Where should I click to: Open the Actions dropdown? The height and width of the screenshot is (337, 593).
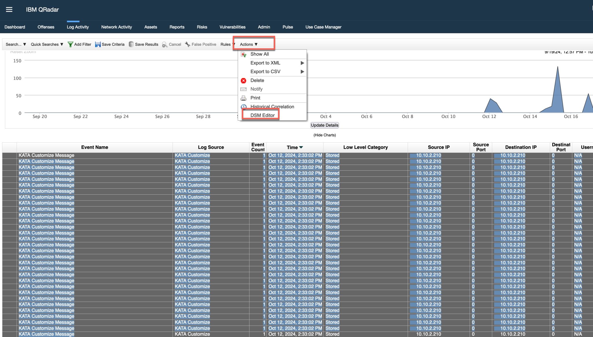[x=248, y=44]
